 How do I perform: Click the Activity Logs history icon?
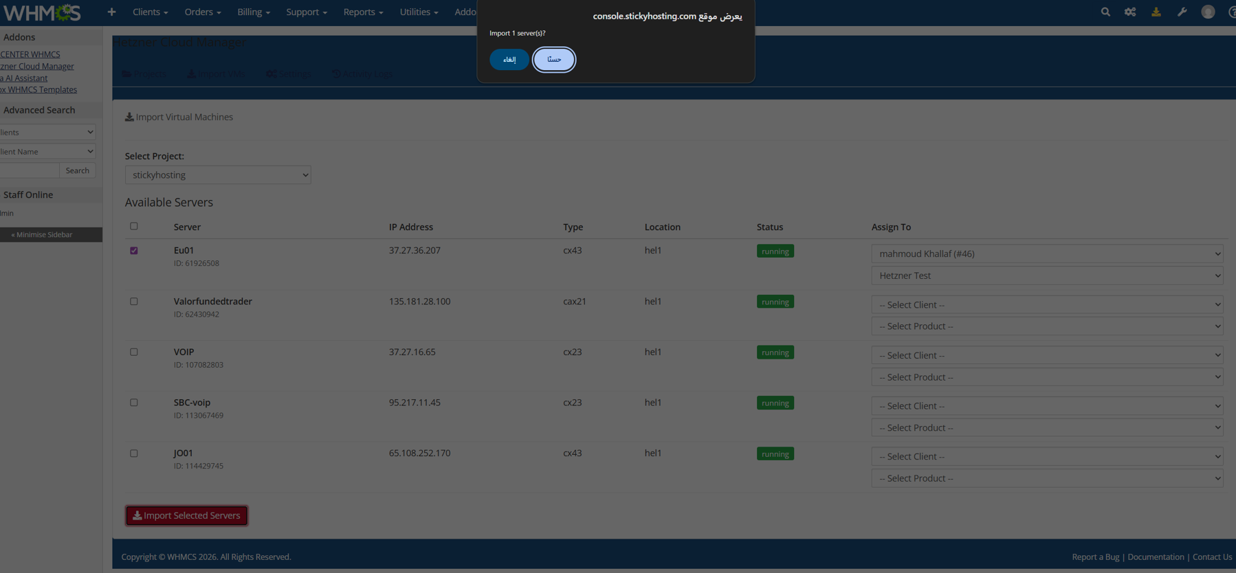[336, 74]
